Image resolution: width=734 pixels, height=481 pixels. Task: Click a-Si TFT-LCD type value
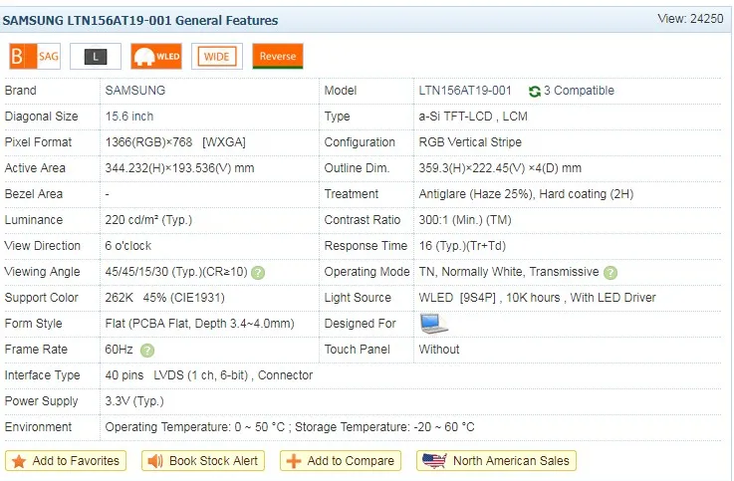473,117
